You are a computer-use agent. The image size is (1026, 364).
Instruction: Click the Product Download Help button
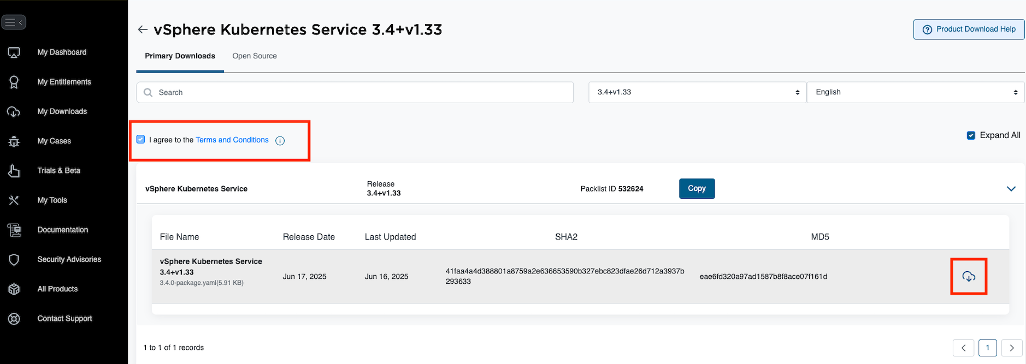(x=969, y=29)
